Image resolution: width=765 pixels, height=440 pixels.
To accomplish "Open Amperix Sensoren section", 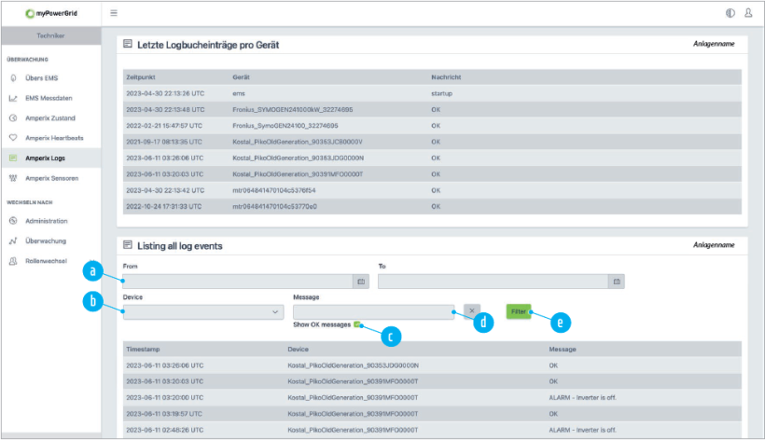I will click(x=51, y=178).
